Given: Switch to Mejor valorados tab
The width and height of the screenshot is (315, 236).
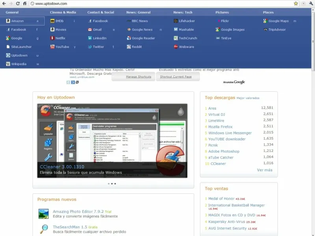Looking at the screenshot, I should (x=248, y=98).
